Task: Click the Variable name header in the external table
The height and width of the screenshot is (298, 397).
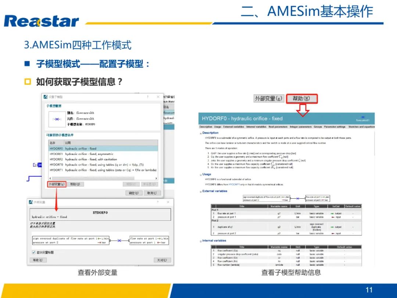Action: 279,206
